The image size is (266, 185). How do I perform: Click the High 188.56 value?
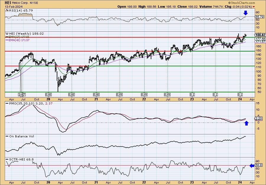[147, 7]
